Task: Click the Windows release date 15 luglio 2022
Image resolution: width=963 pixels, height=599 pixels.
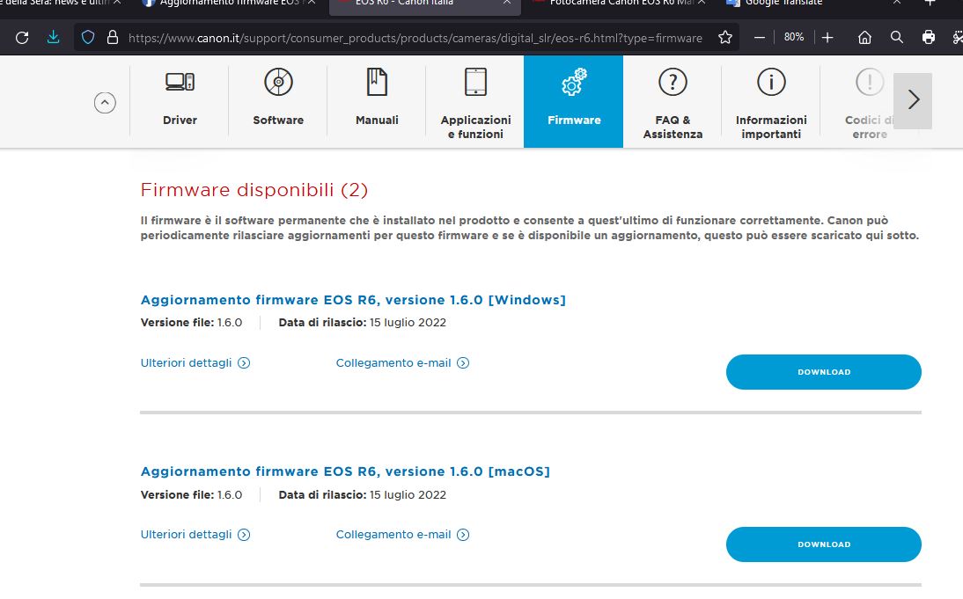Action: click(x=408, y=323)
